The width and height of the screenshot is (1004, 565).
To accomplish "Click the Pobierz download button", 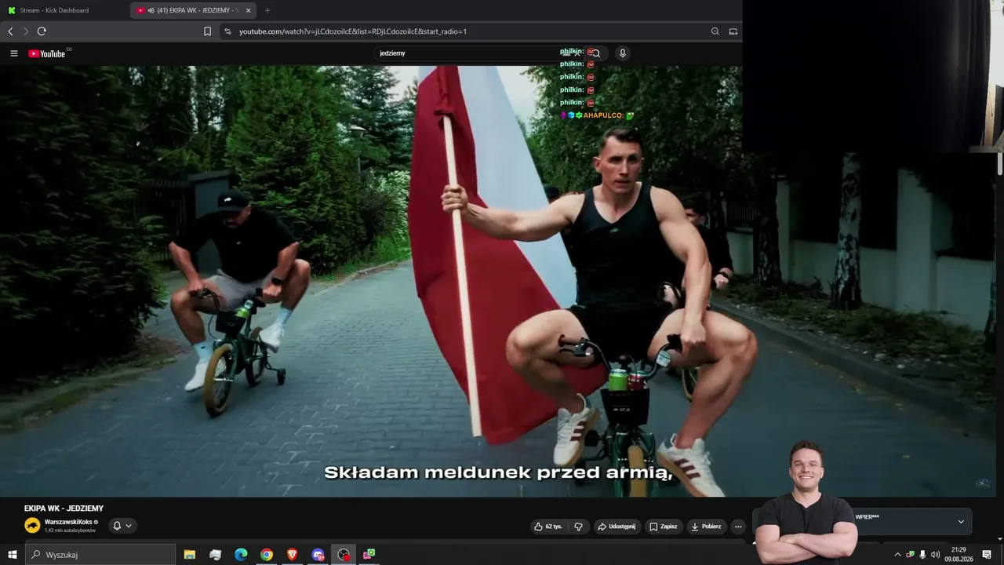I will click(x=706, y=527).
